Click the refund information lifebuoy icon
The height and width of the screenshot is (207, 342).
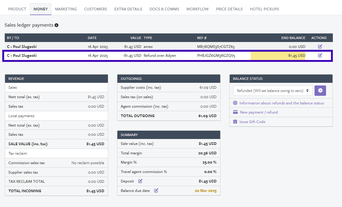(x=235, y=103)
